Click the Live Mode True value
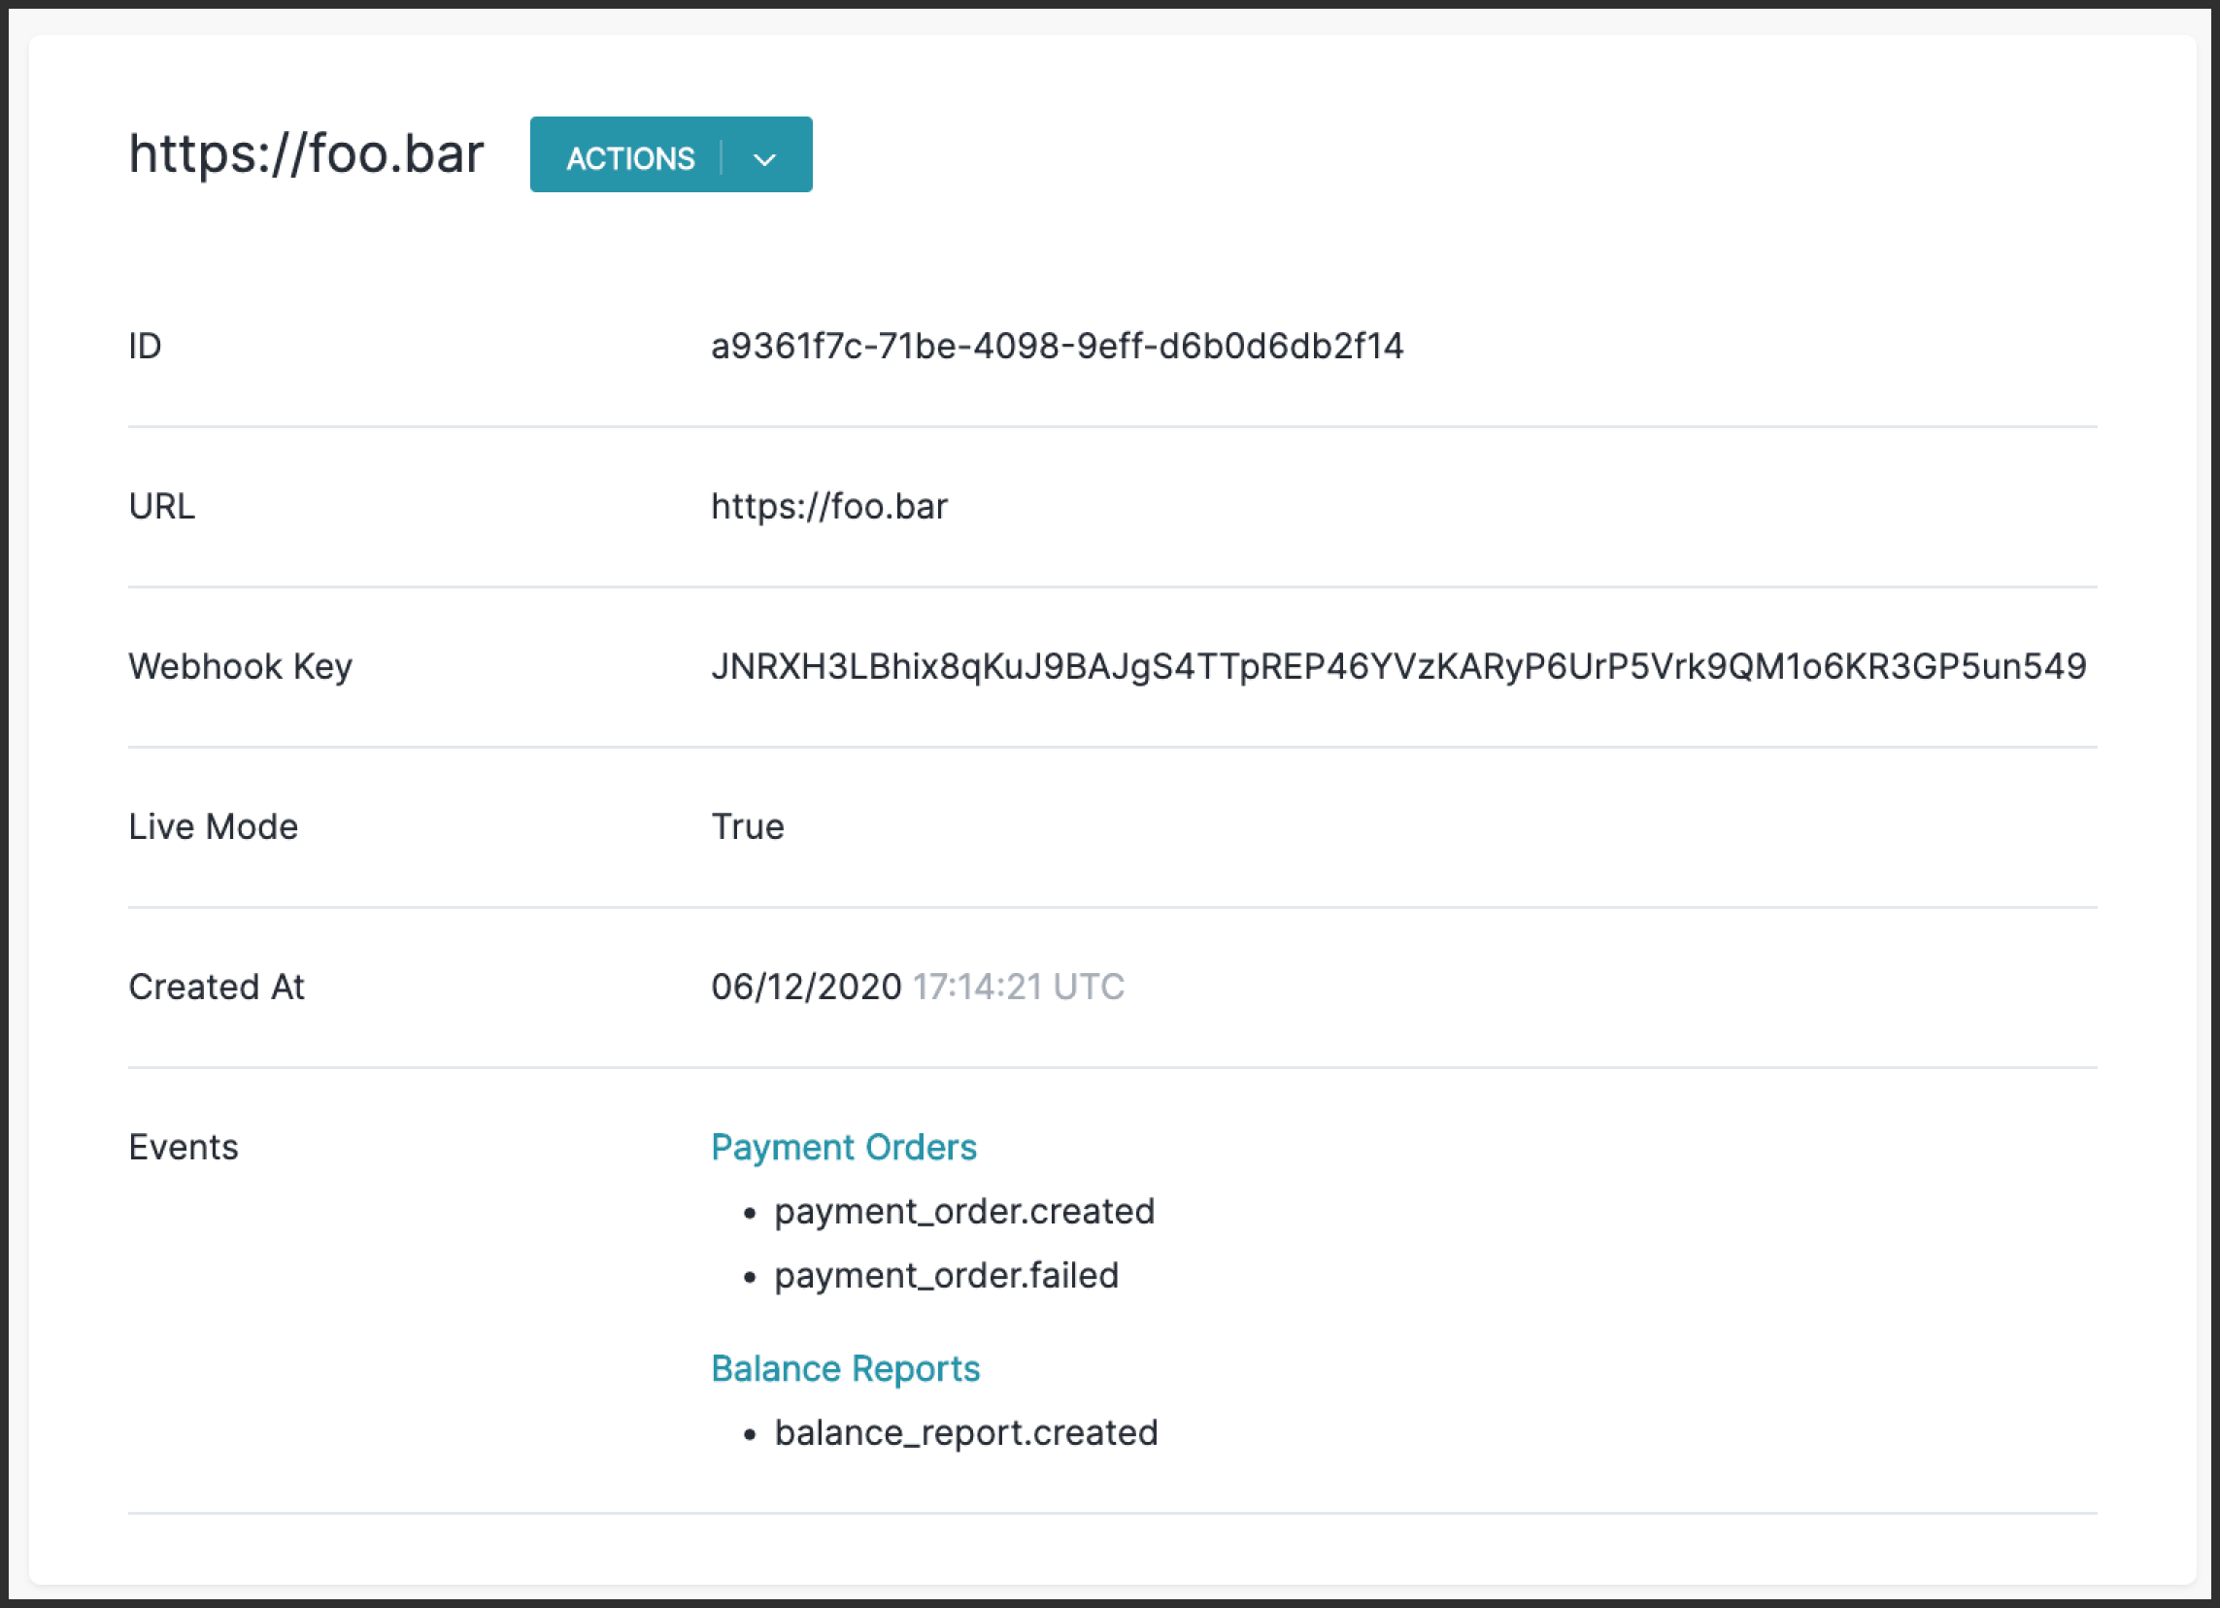This screenshot has height=1608, width=2220. coord(747,826)
